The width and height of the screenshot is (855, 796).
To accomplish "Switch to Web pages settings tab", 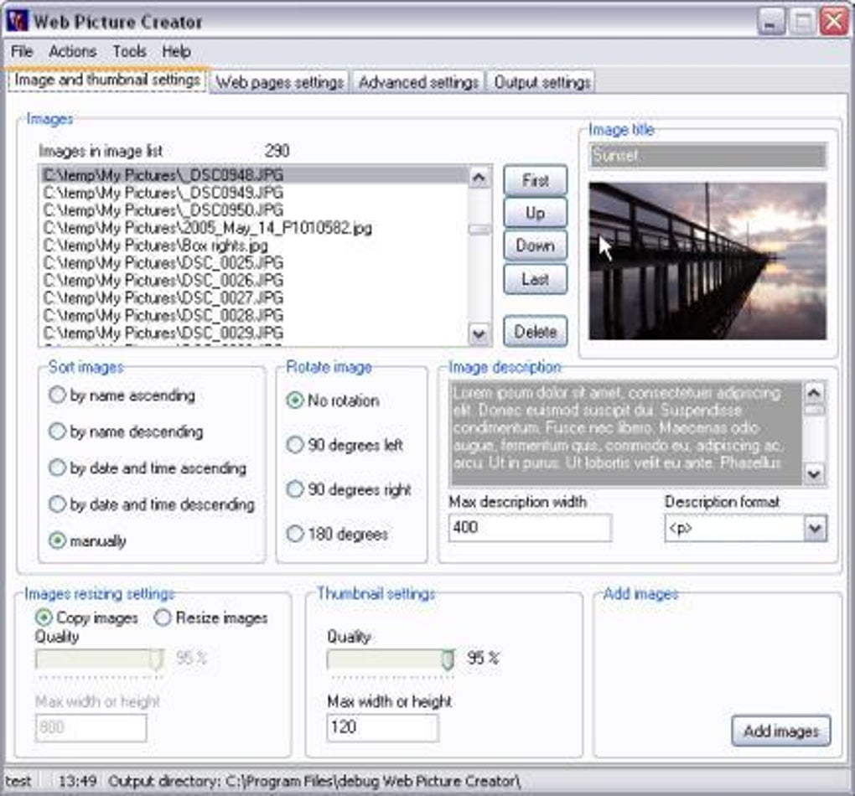I will [279, 82].
